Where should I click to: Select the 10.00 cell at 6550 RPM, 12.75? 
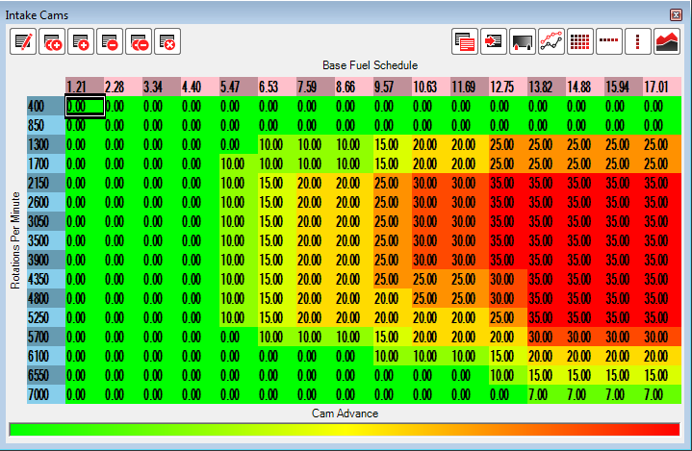(508, 375)
